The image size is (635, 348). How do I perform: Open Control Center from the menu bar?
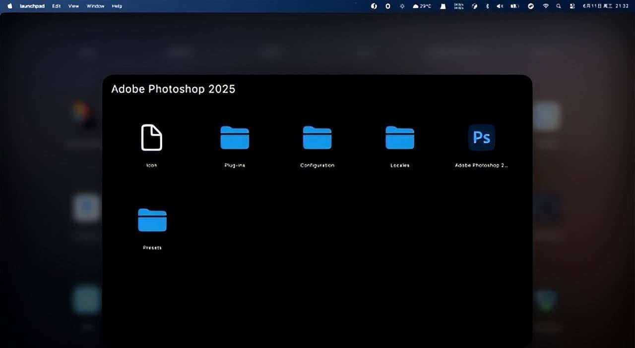click(x=572, y=6)
